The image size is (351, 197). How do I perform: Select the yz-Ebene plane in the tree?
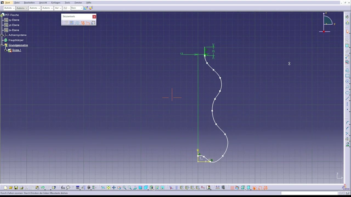[x=14, y=25]
